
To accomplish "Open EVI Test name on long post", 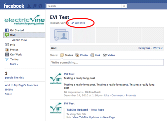I will [69, 74].
